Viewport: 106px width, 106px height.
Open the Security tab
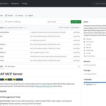(x=19, y=16)
